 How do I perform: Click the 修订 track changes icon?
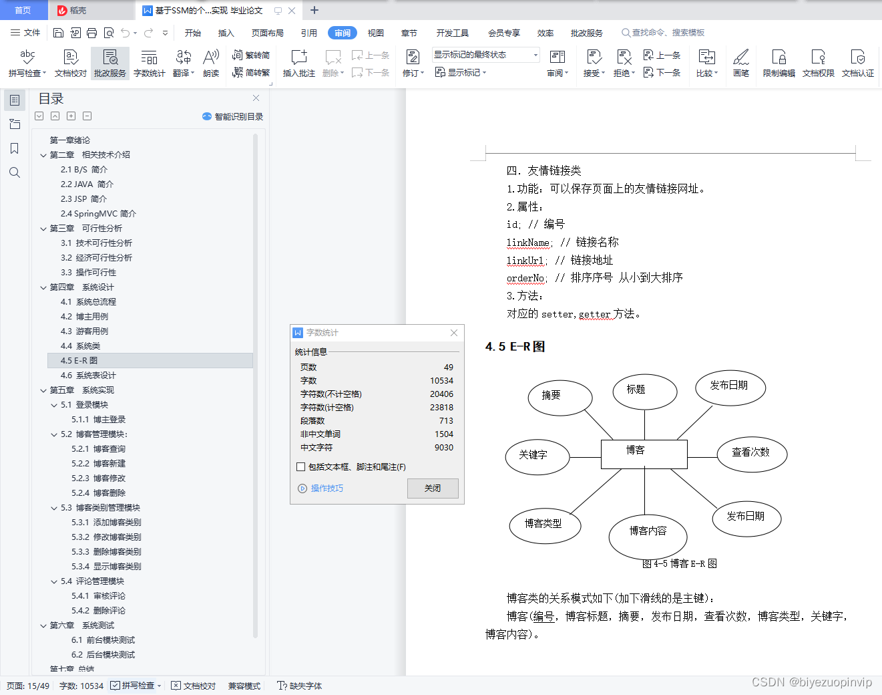pyautogui.click(x=413, y=63)
